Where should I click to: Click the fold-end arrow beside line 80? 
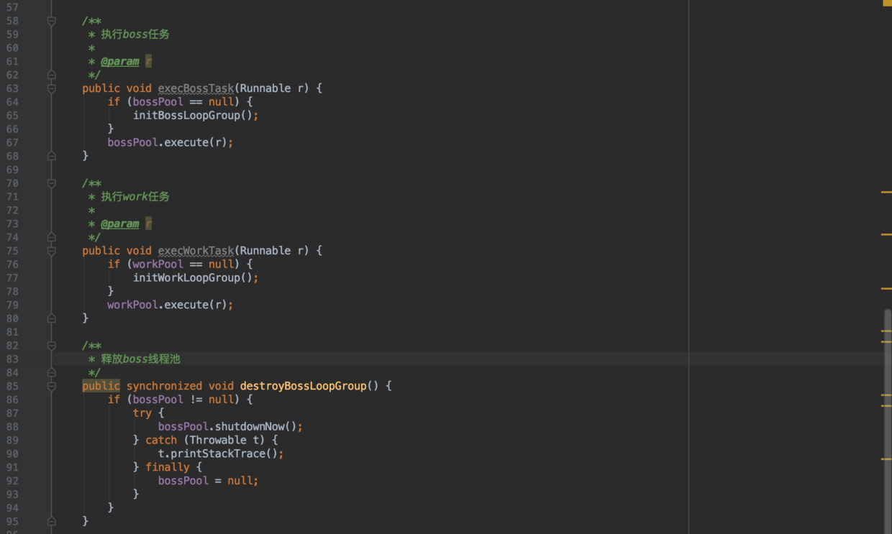[50, 318]
